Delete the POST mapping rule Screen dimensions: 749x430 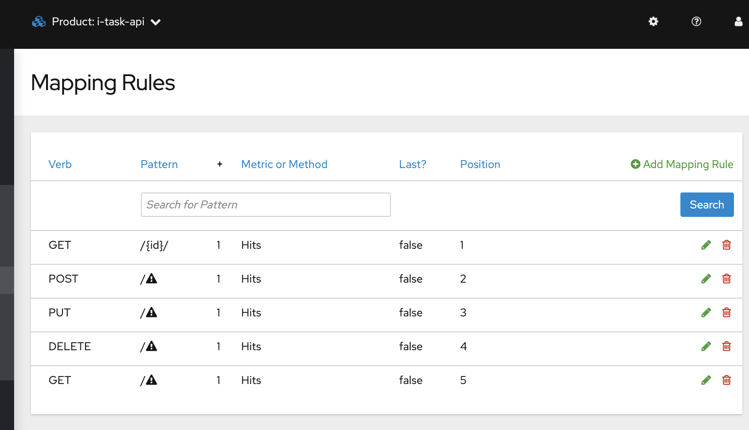click(726, 279)
